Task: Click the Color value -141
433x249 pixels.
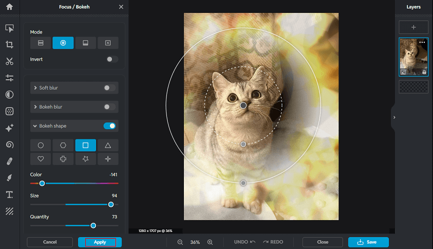Action: click(x=113, y=174)
